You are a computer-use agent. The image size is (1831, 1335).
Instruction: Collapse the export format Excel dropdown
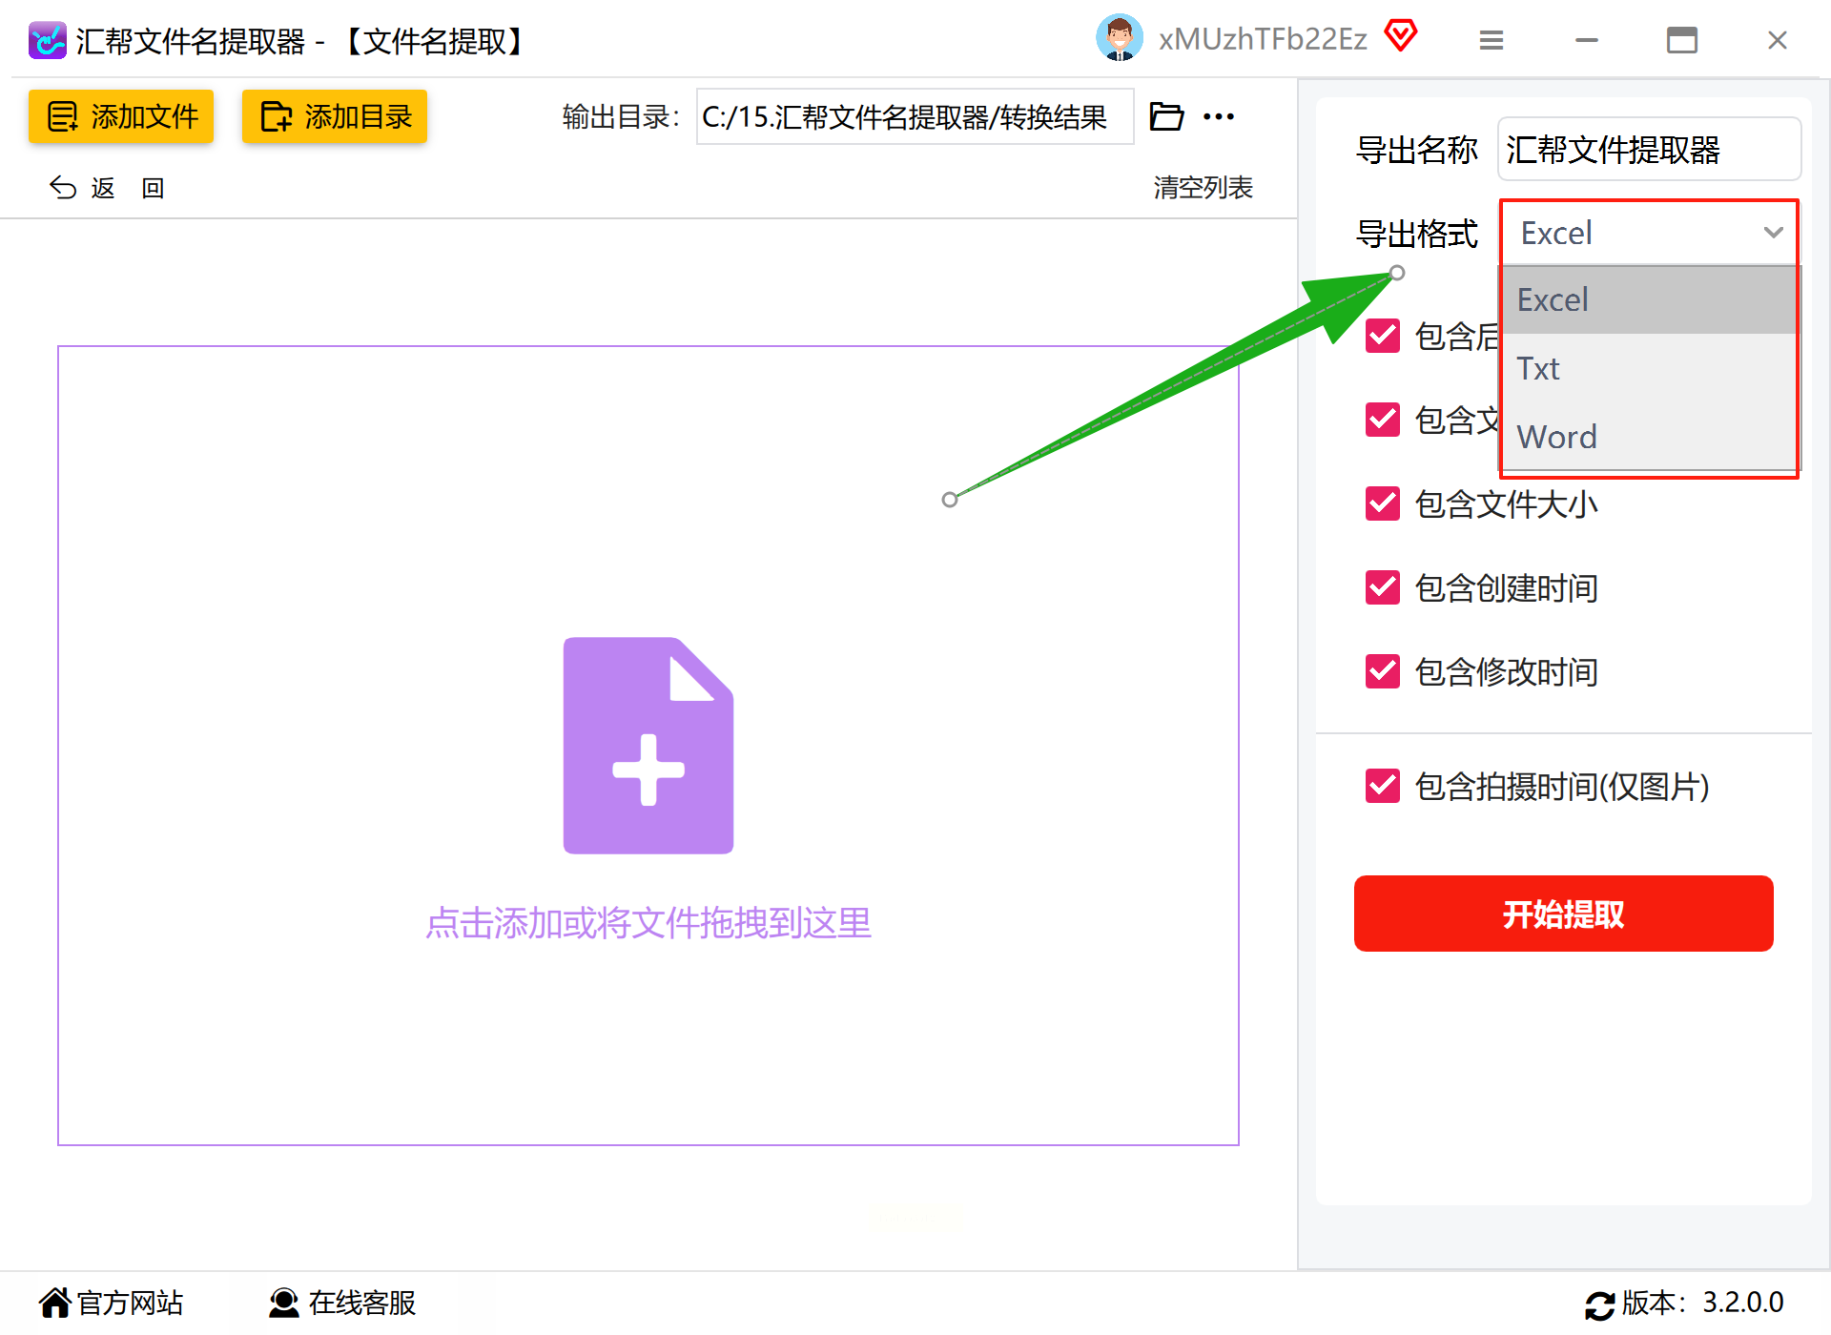coord(1648,233)
